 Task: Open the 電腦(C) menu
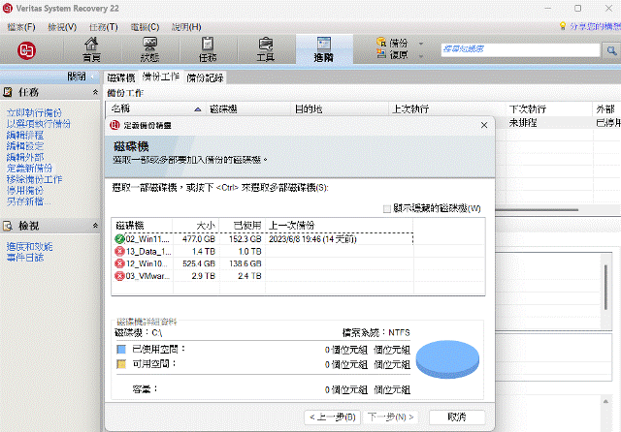145,27
